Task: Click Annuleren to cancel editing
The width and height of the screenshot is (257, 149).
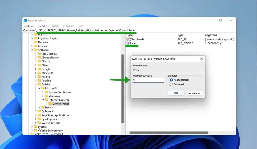Action: click(195, 93)
